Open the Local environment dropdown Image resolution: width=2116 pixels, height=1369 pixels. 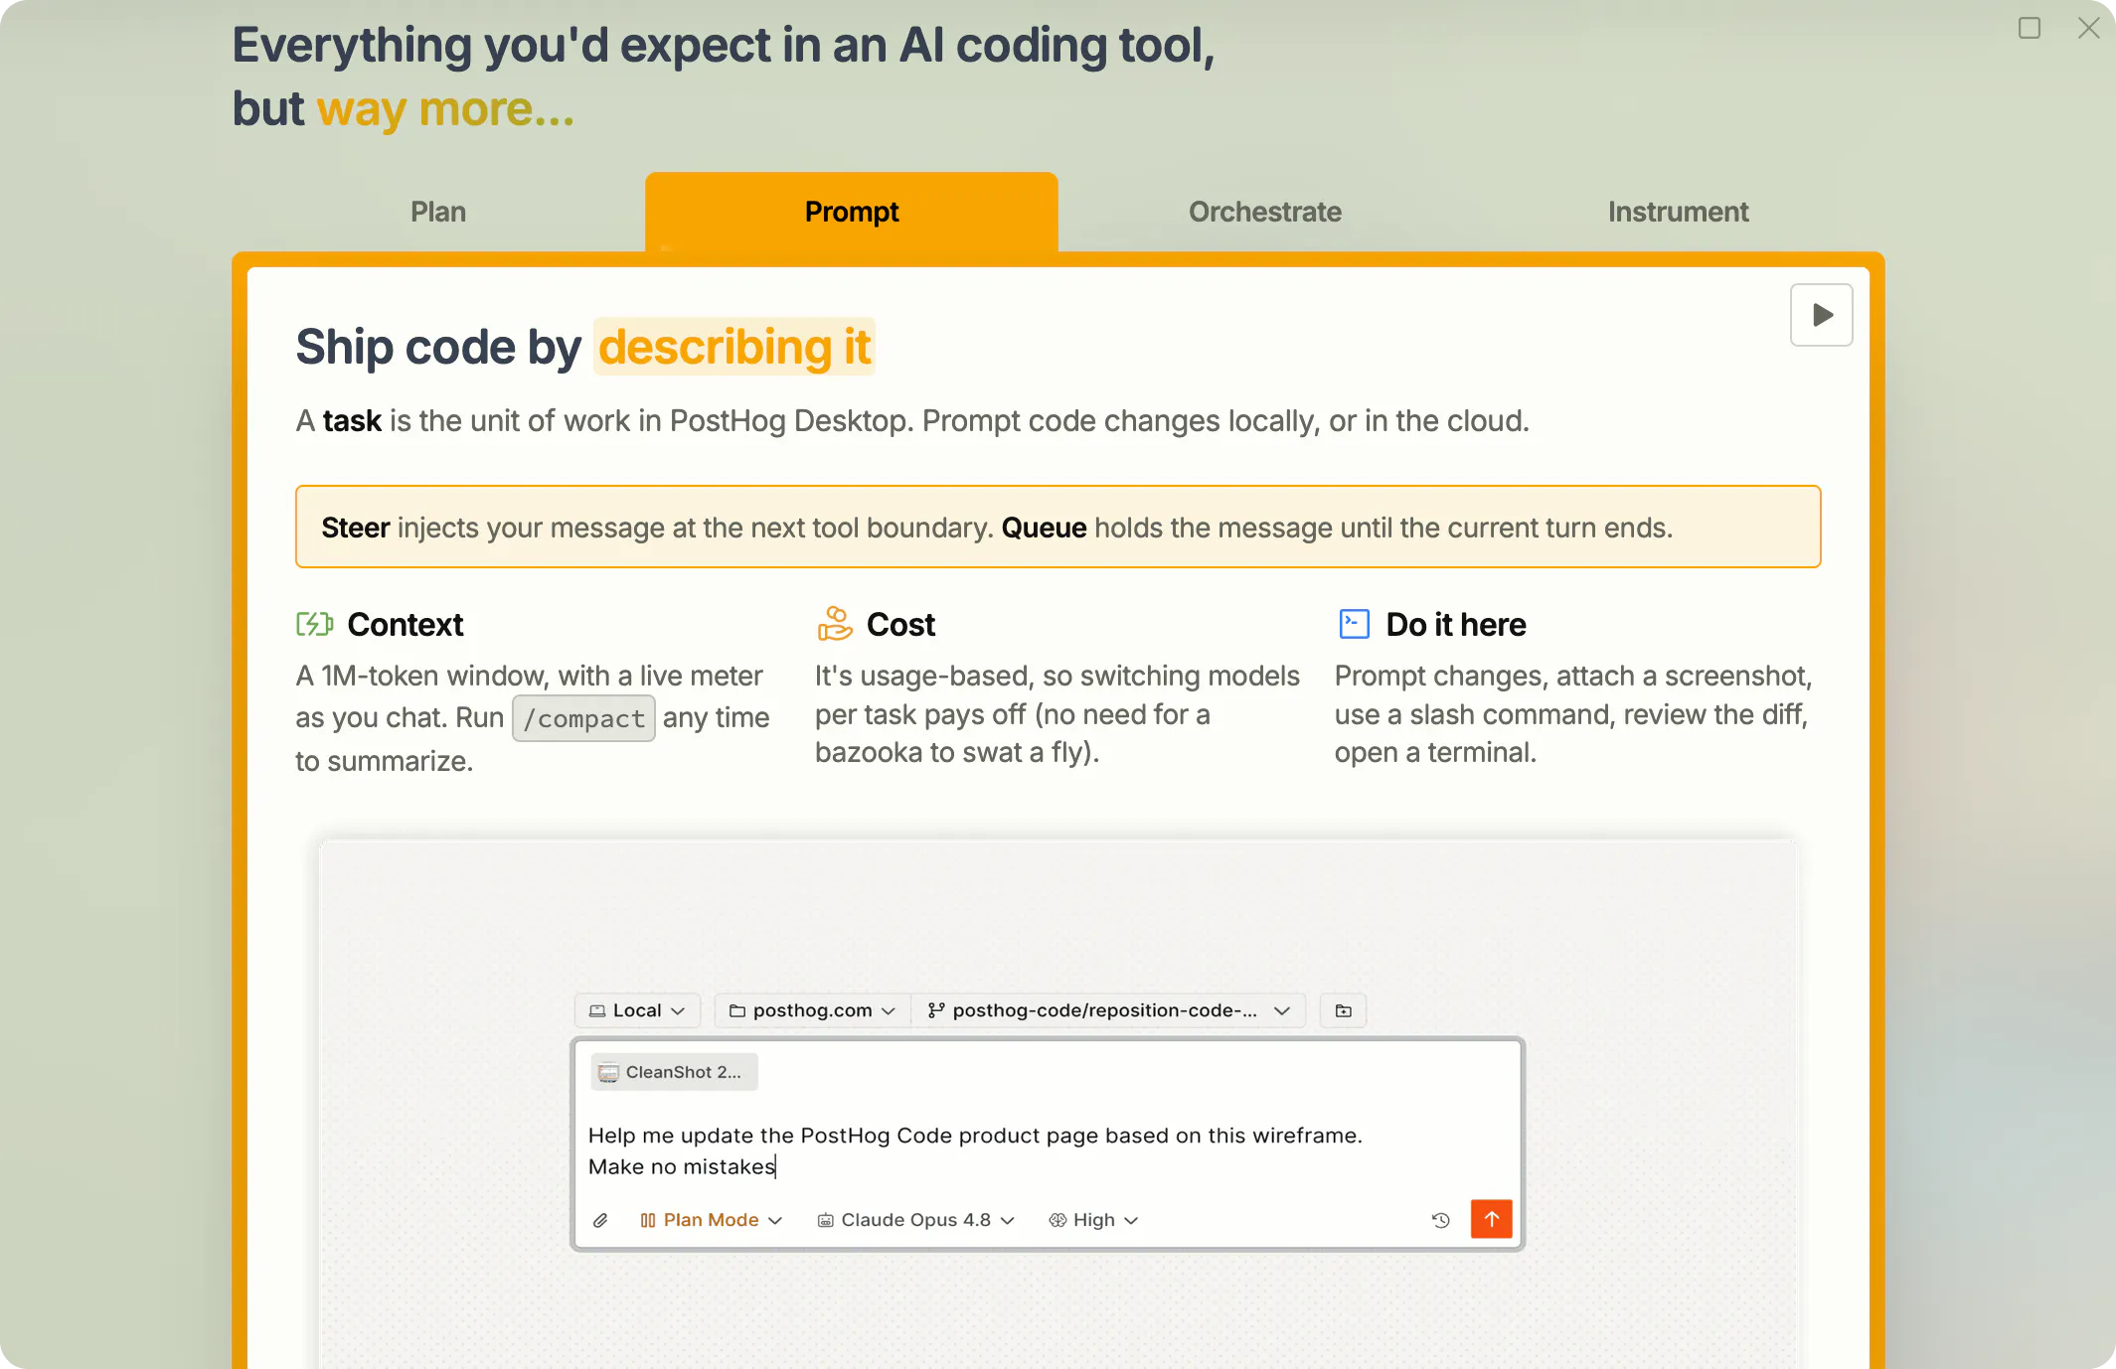tap(637, 1010)
